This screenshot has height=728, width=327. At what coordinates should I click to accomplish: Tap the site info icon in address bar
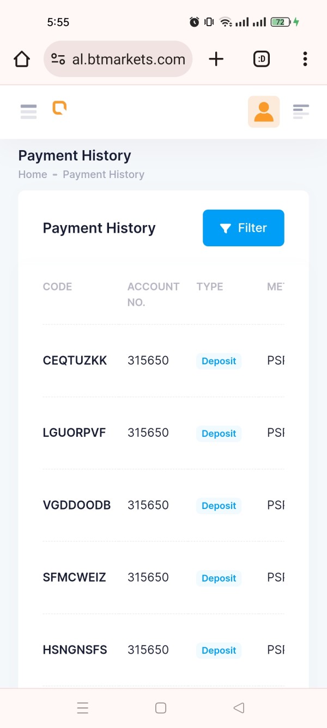(58, 59)
